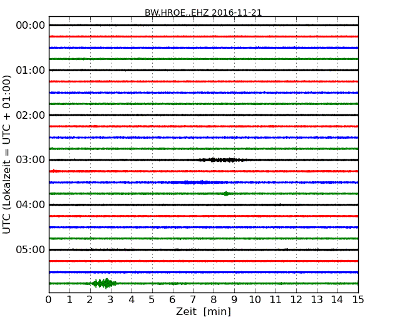Viewport: 407px width, 325px height.
Task: Click x-axis tick label 6
Action: 173,300
